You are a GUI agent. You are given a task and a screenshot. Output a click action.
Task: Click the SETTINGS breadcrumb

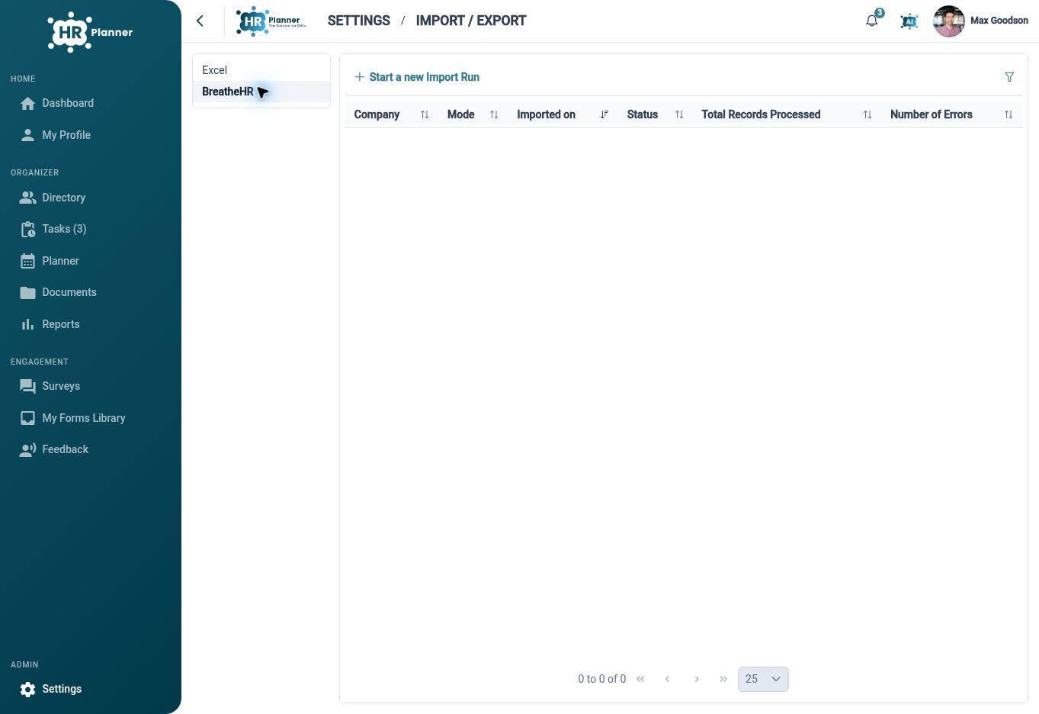click(359, 21)
